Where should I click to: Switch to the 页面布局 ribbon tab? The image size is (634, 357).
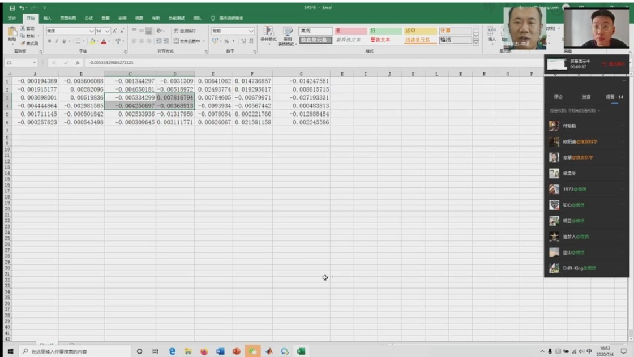point(68,18)
